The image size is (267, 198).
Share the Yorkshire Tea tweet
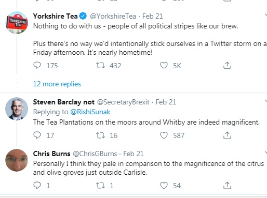[227, 66]
